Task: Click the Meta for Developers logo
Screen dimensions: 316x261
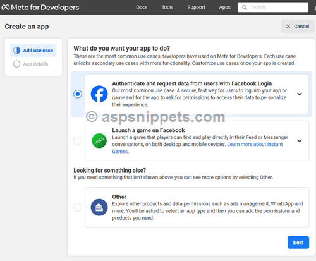Action: tap(40, 8)
